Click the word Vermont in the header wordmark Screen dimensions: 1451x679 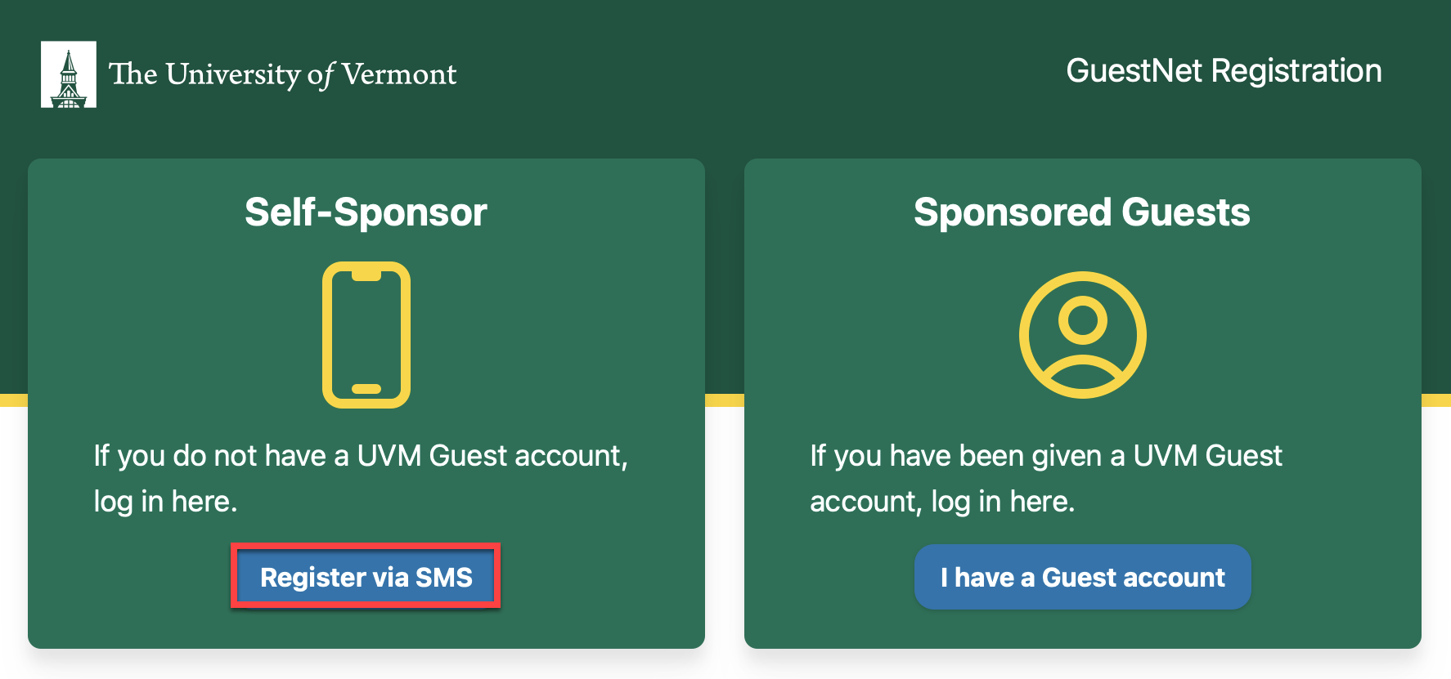(x=399, y=74)
